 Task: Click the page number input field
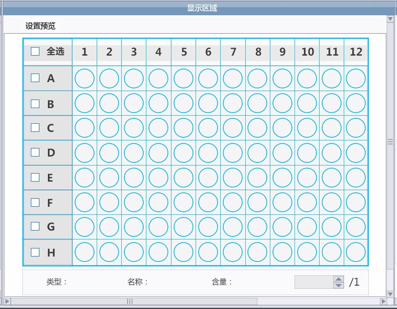pyautogui.click(x=314, y=282)
